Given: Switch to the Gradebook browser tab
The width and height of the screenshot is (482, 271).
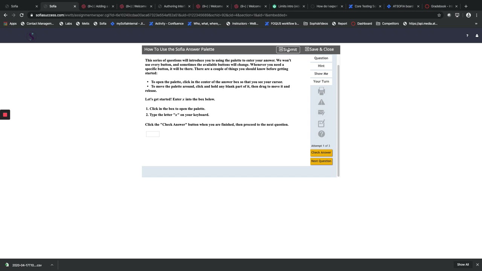Looking at the screenshot, I should tap(441, 6).
